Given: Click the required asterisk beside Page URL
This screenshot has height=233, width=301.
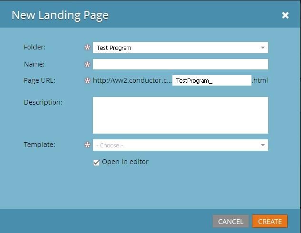Looking at the screenshot, I should coord(87,80).
